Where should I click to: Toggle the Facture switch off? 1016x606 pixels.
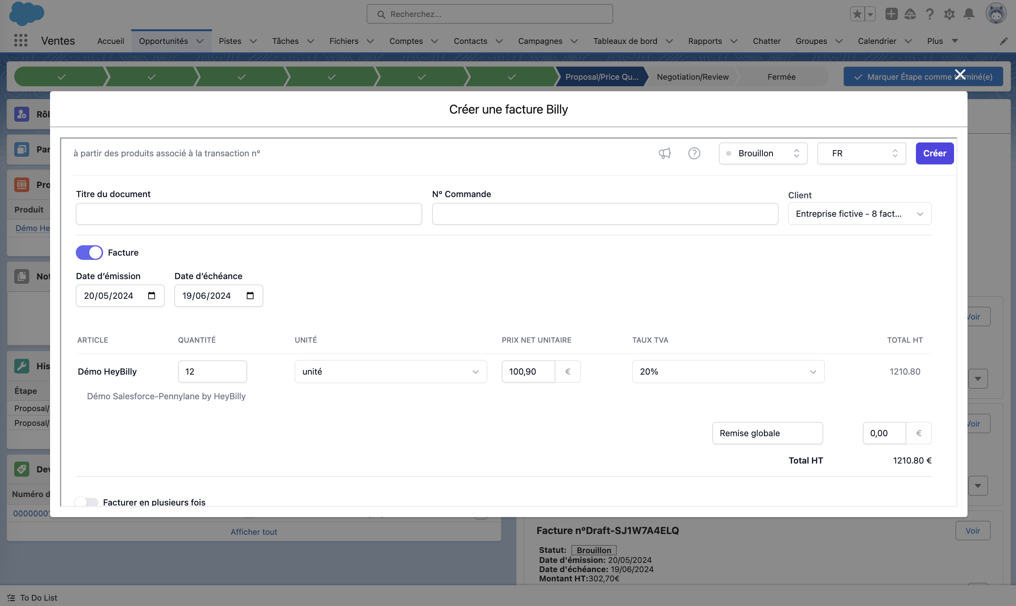89,252
